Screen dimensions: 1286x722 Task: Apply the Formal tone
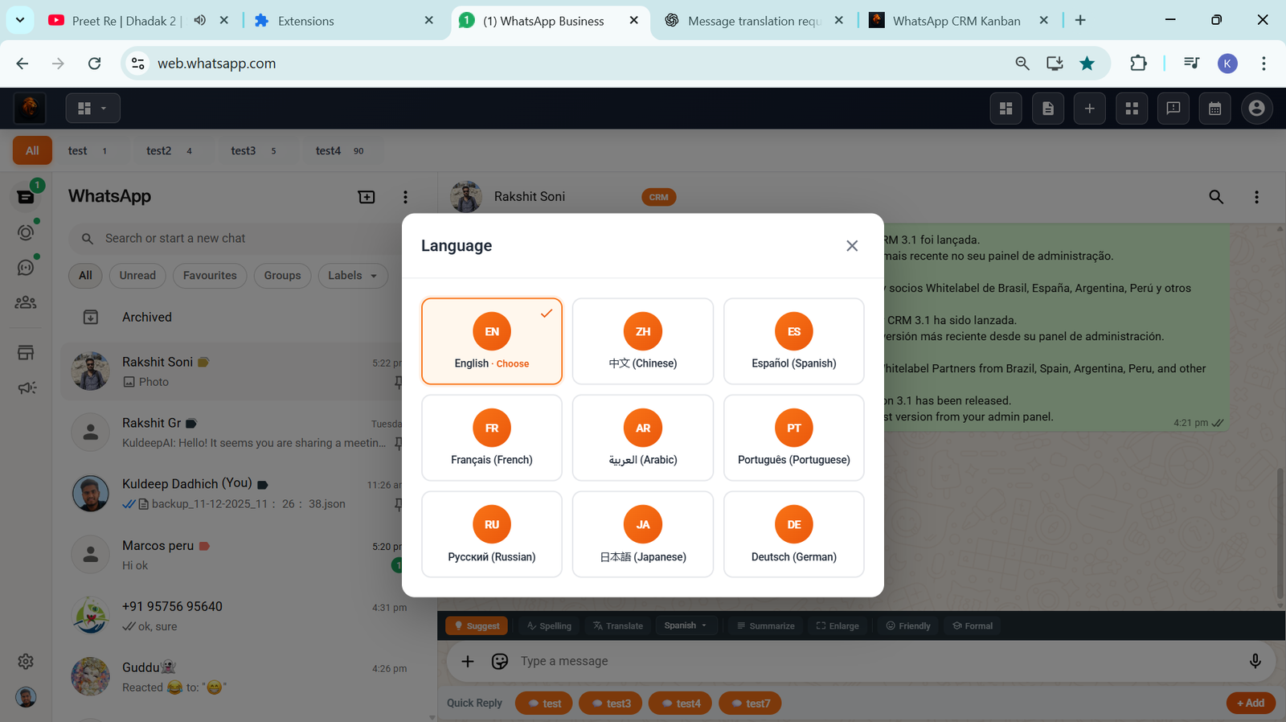pos(973,626)
